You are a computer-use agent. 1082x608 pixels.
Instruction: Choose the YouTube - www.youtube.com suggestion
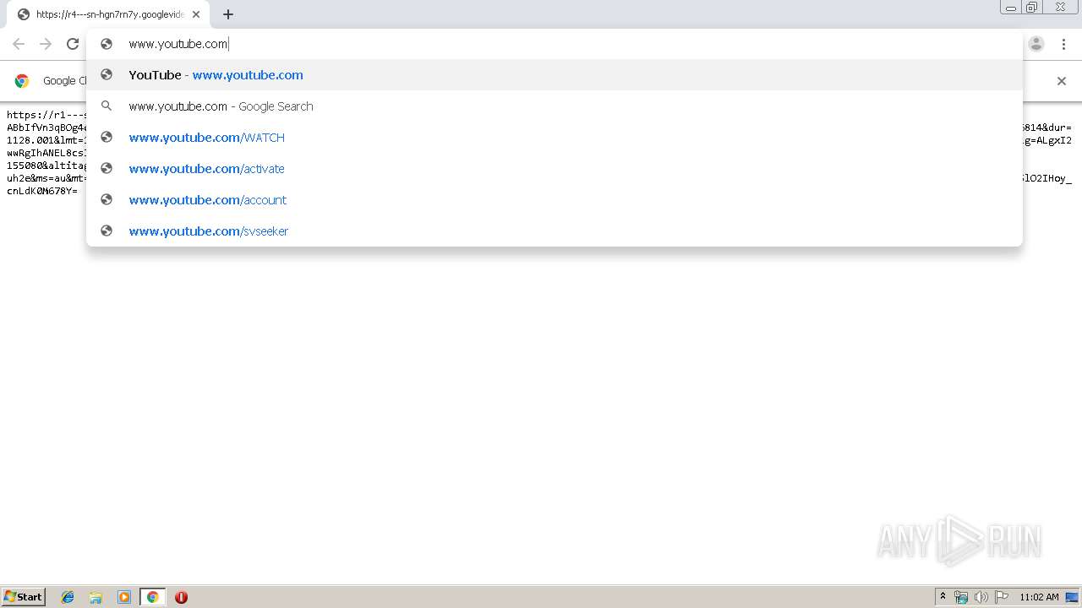[555, 75]
